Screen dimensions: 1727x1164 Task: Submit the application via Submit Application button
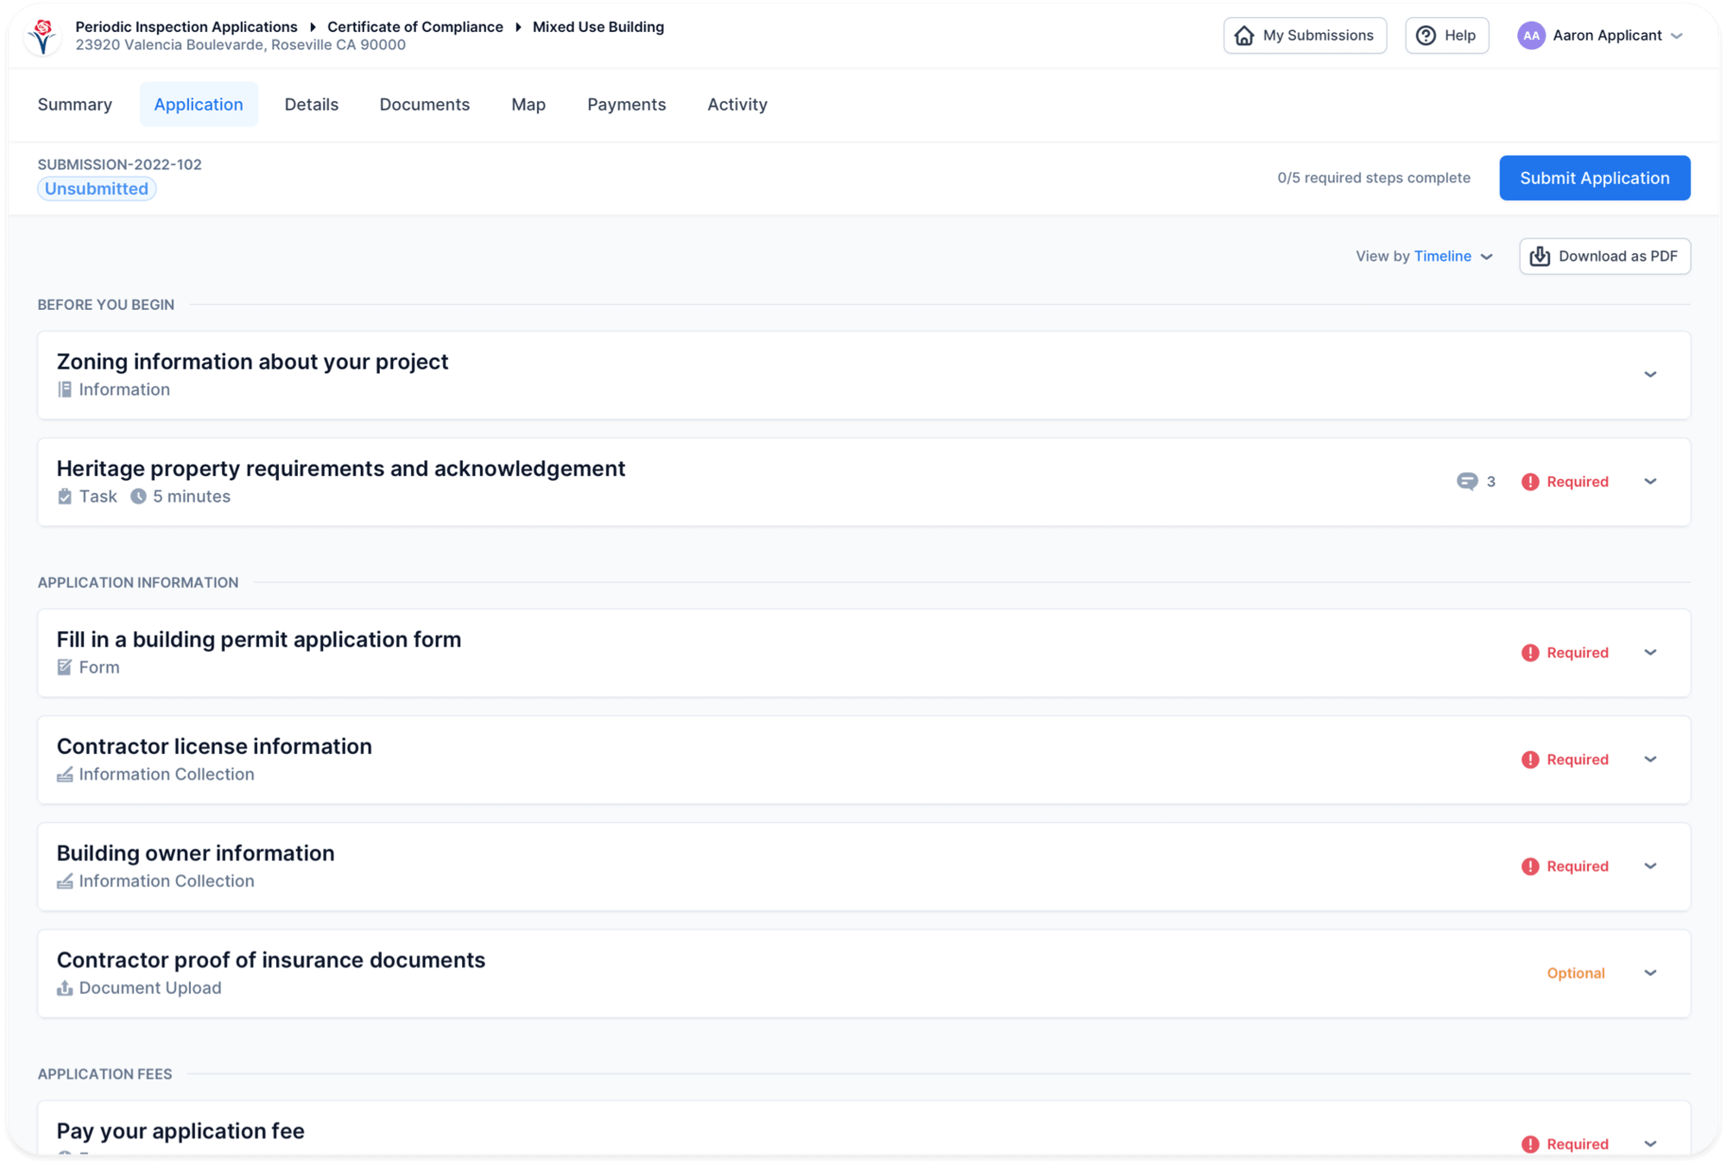(1595, 177)
